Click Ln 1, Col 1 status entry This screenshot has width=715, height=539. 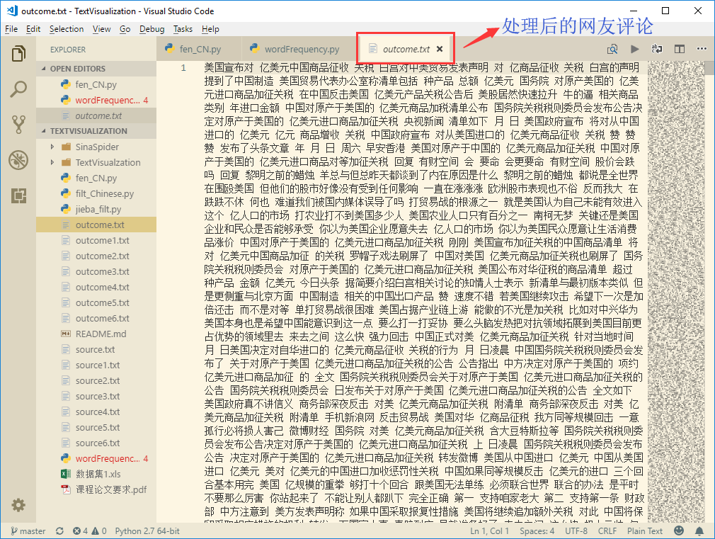489,531
